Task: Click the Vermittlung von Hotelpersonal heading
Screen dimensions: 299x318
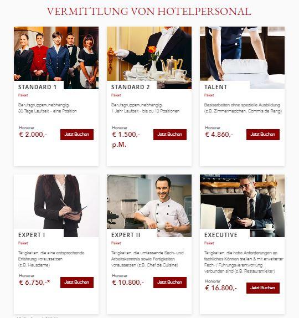Action: (149, 11)
